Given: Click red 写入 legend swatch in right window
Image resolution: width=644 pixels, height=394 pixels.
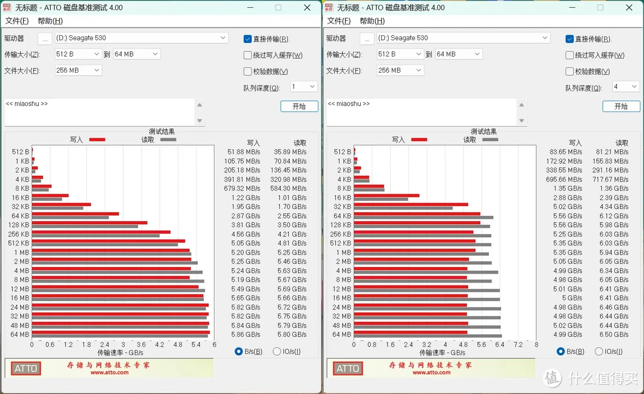Looking at the screenshot, I should click(419, 139).
